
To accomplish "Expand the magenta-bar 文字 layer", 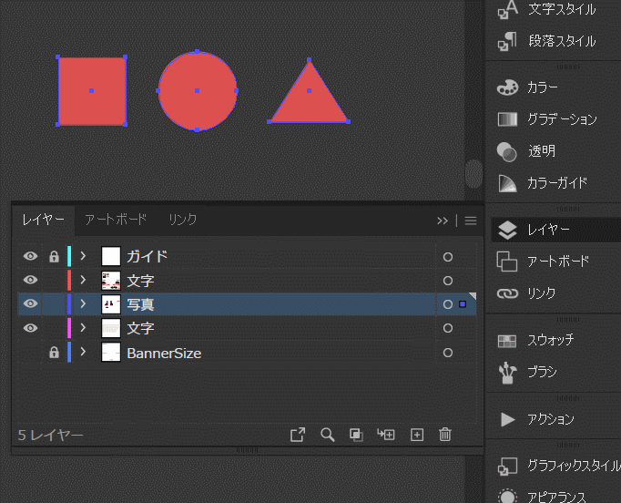I will pos(83,327).
